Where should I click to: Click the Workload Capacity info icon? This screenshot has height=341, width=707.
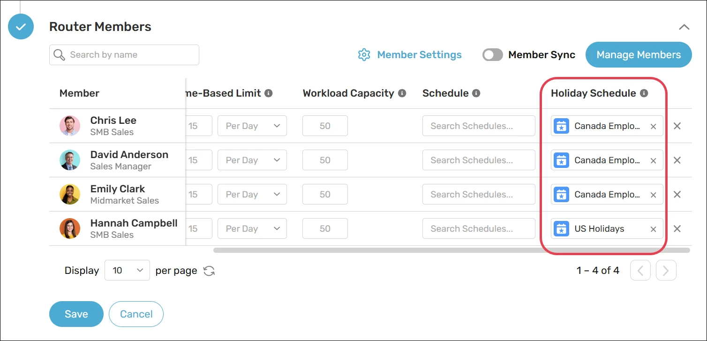click(402, 93)
